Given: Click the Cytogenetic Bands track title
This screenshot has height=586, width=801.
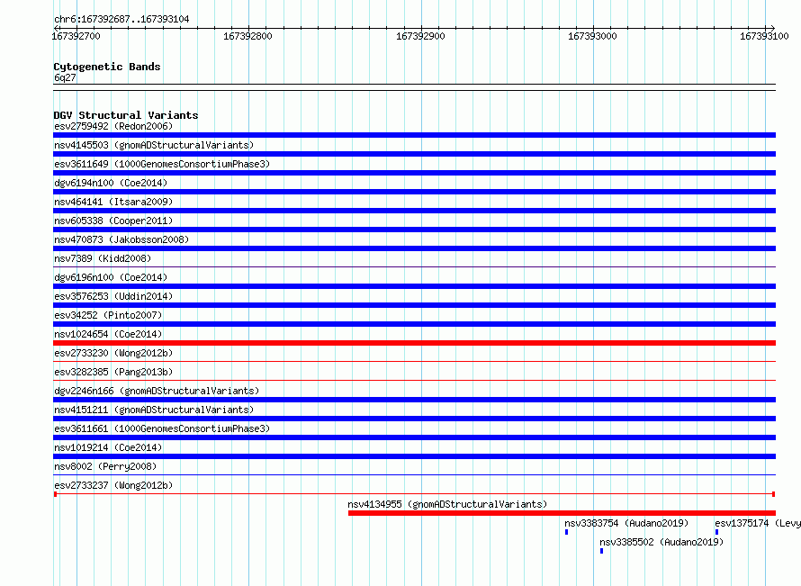Looking at the screenshot, I should coord(107,67).
